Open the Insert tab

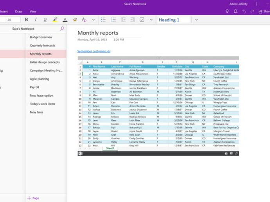(4, 11)
